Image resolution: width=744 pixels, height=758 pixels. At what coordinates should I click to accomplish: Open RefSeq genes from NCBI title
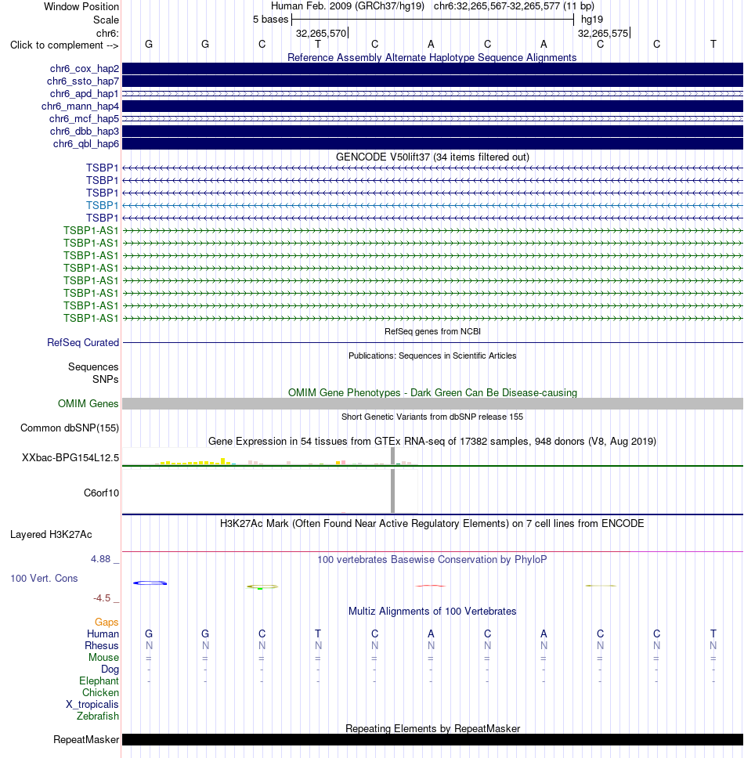[x=432, y=331]
